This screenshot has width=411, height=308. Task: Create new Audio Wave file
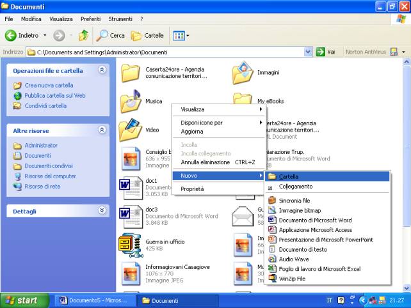[327, 259]
